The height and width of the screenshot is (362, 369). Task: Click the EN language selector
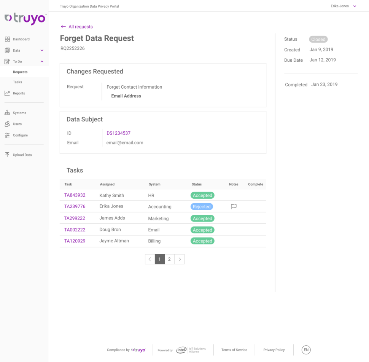coord(306,350)
